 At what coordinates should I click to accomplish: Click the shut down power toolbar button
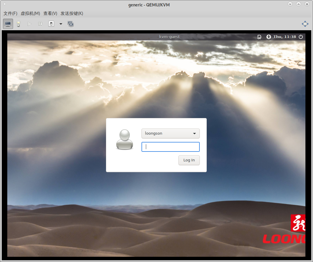click(51, 24)
